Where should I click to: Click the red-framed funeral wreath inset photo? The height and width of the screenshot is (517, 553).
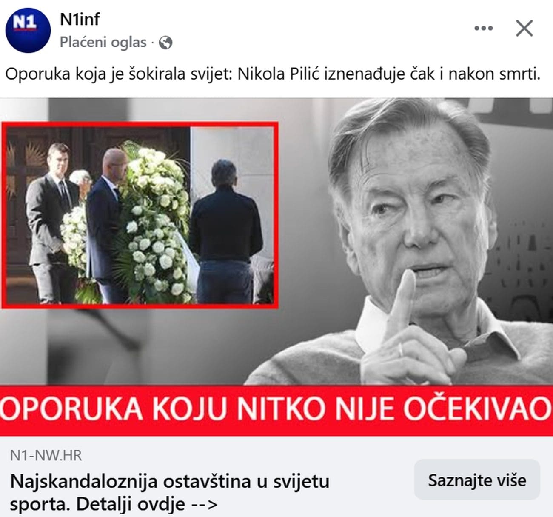coord(140,215)
